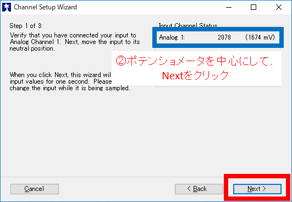The image size is (292, 202).
Task: Minimize the Channel Setup Wizard window
Action: (x=229, y=7)
